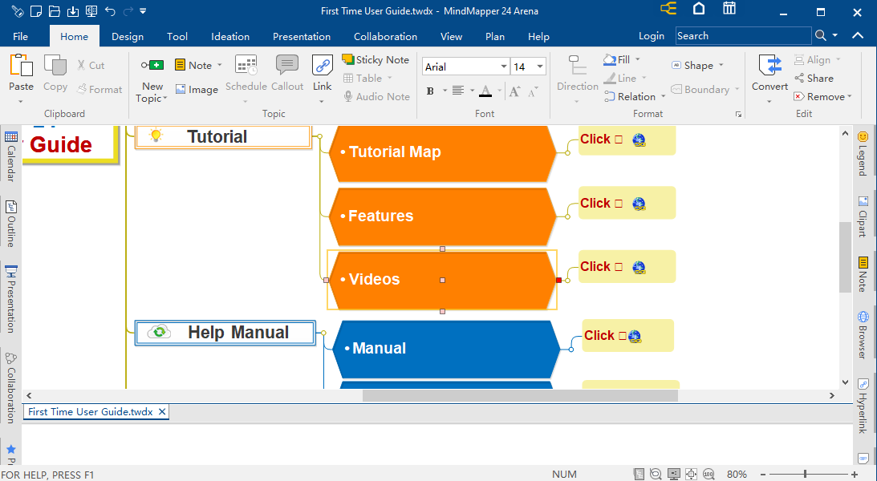Open the Legend panel on the right sidebar

[x=863, y=154]
